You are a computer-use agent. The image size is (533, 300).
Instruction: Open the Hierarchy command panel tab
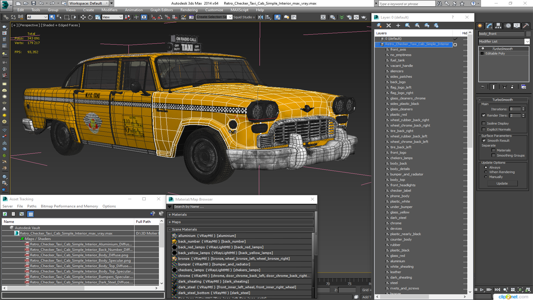point(498,26)
